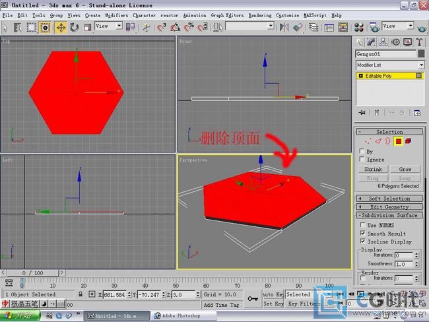This screenshot has height=322, width=429.
Task: Click Use Pivot Point Center icon
Action: 130,27
